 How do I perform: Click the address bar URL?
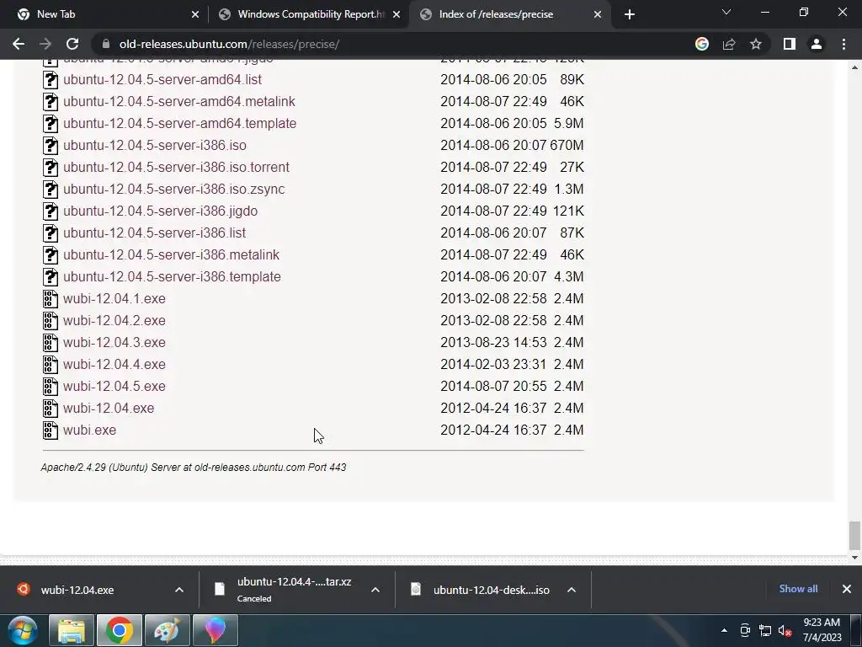click(x=229, y=44)
